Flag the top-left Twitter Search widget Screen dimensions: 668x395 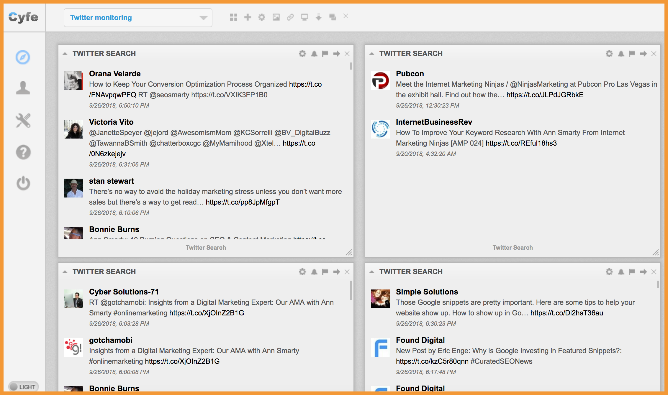(325, 54)
